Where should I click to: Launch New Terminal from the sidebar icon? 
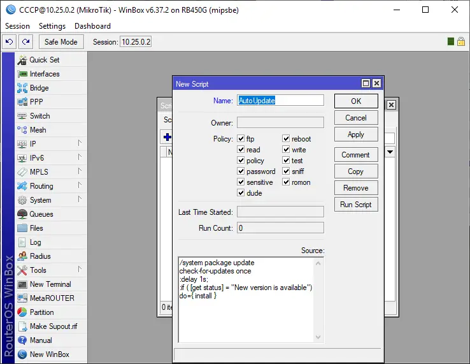pos(22,284)
